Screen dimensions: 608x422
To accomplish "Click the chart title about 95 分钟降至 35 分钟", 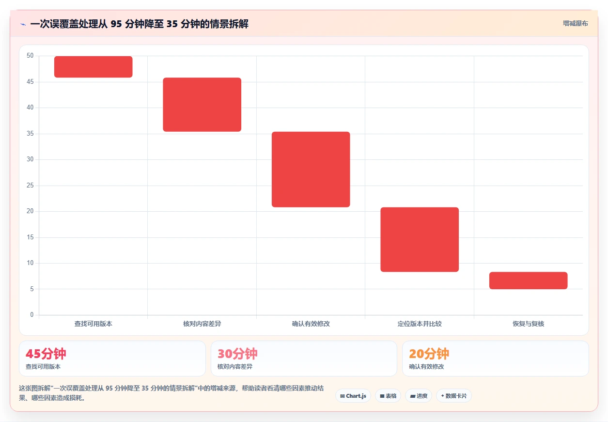I will coord(139,24).
